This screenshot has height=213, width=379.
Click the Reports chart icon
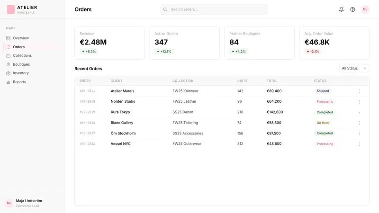pos(8,82)
